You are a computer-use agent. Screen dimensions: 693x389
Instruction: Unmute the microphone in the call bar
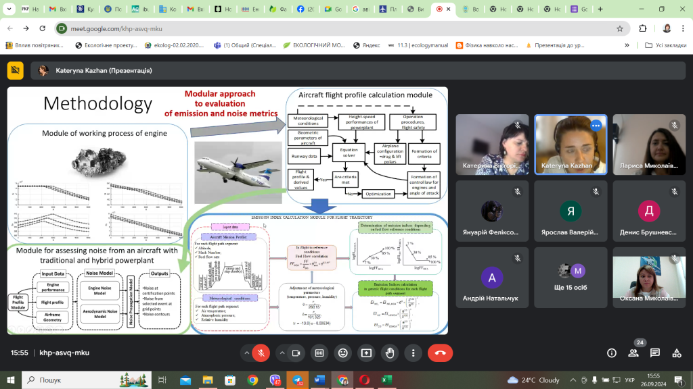[261, 353]
